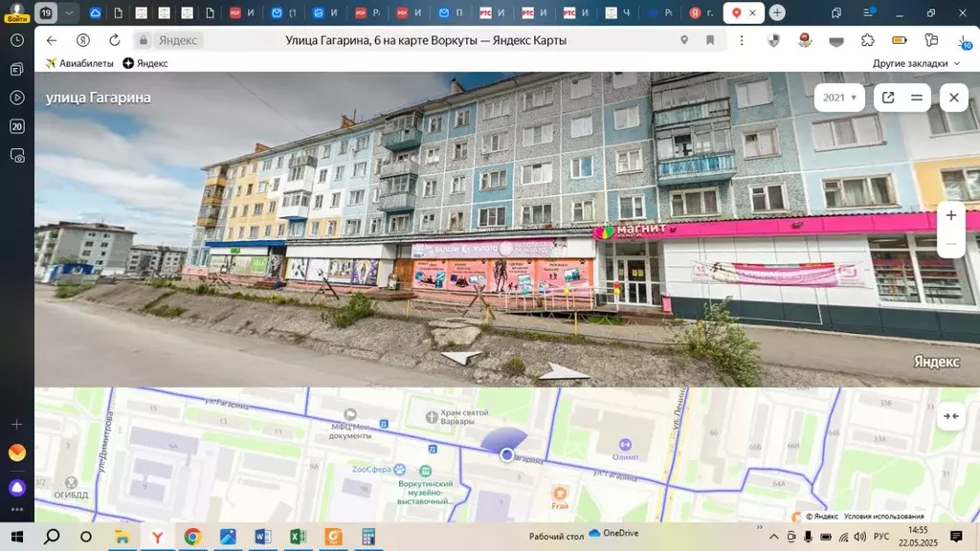Bookmark this page with the flag icon

[x=710, y=40]
